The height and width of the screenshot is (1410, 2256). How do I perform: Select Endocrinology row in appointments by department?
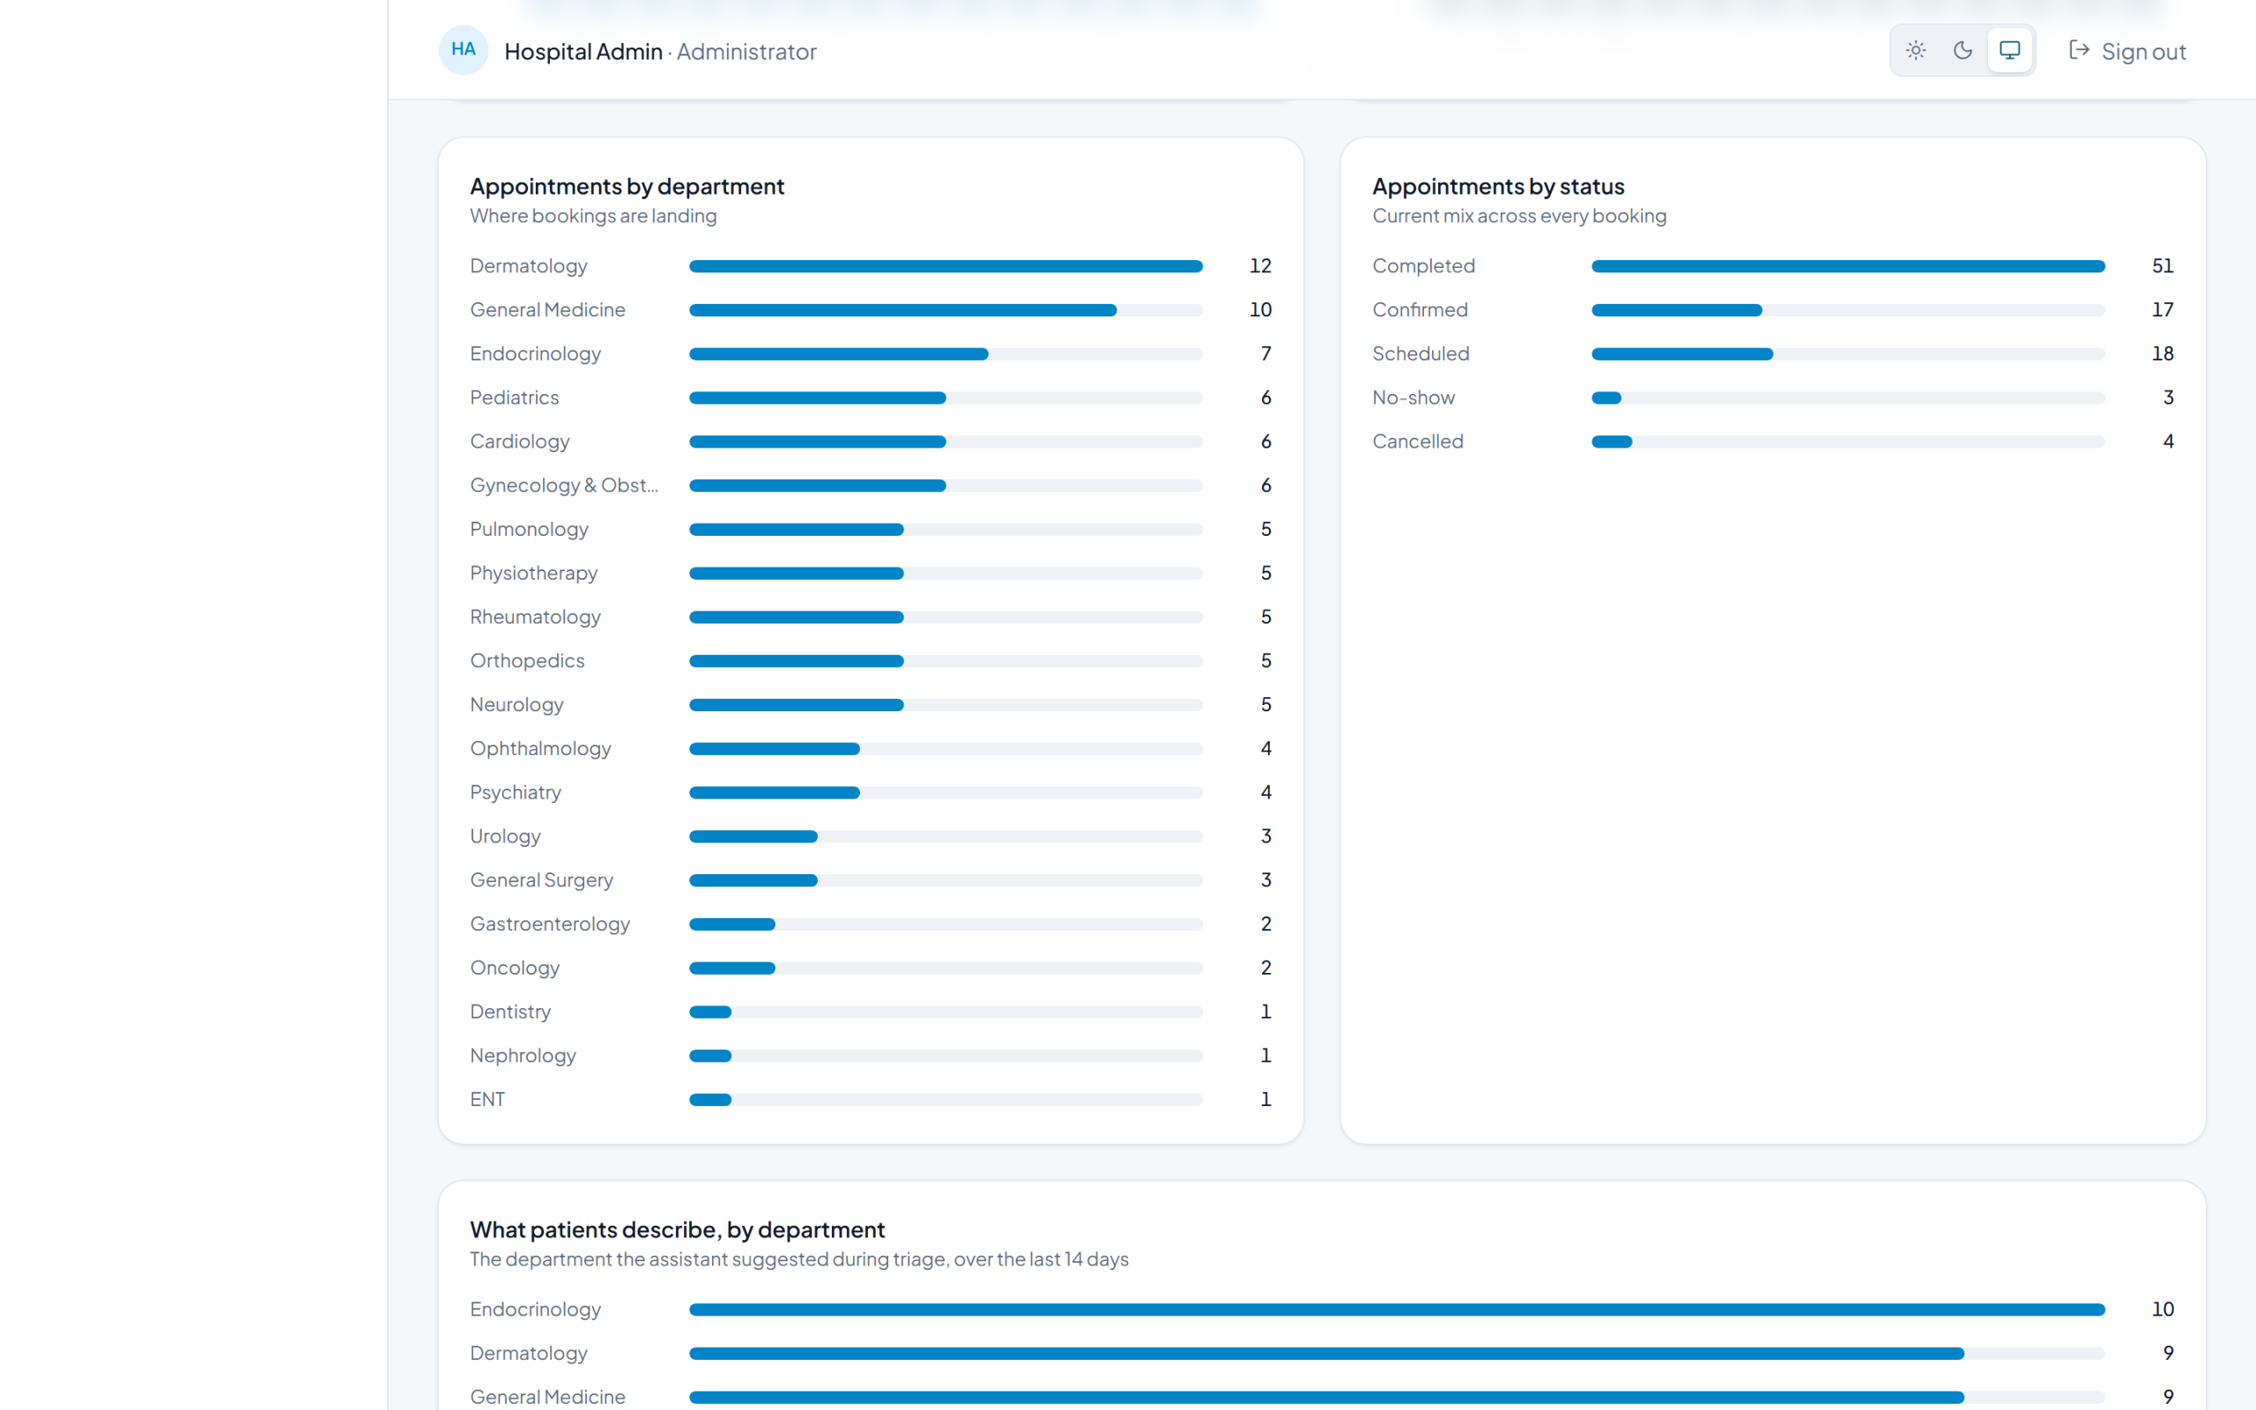click(871, 354)
